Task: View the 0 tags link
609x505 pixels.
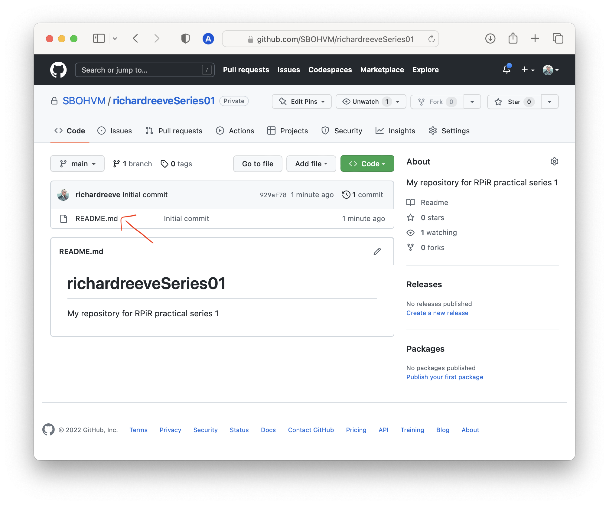Action: coord(176,164)
